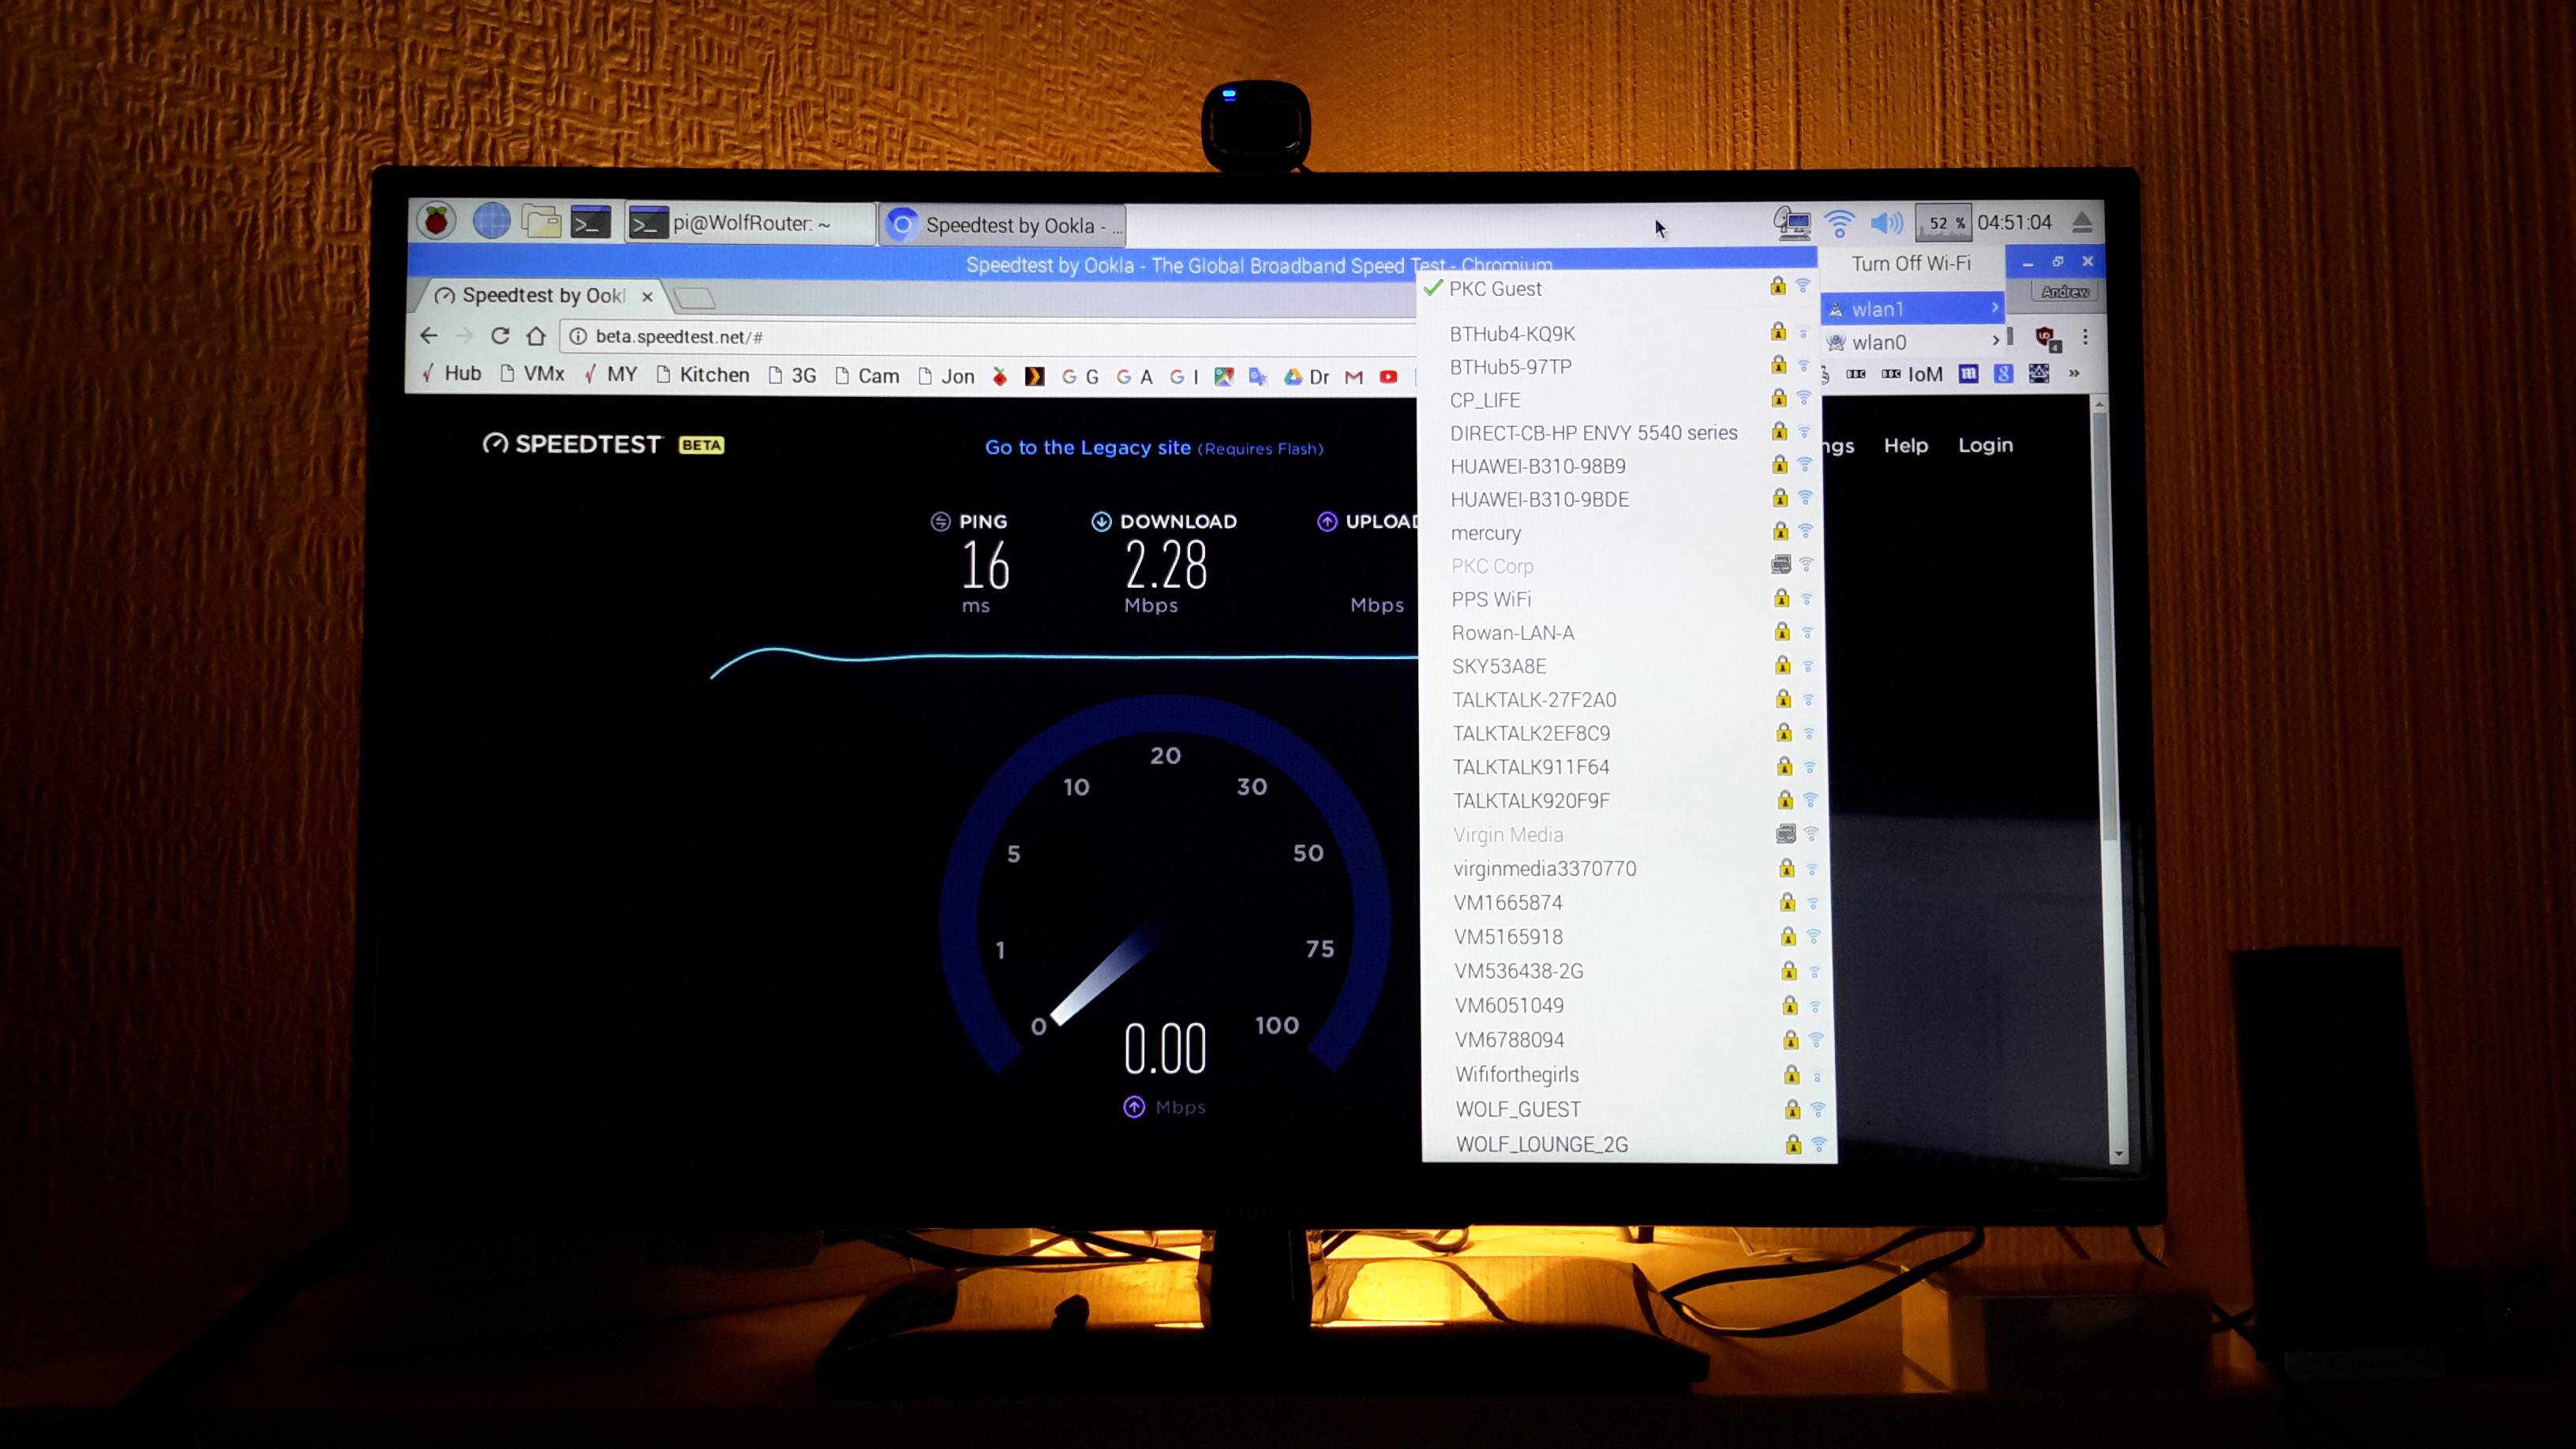Switch to the pi@WolfRouter terminal window
This screenshot has height=1449, width=2576.
[x=749, y=223]
